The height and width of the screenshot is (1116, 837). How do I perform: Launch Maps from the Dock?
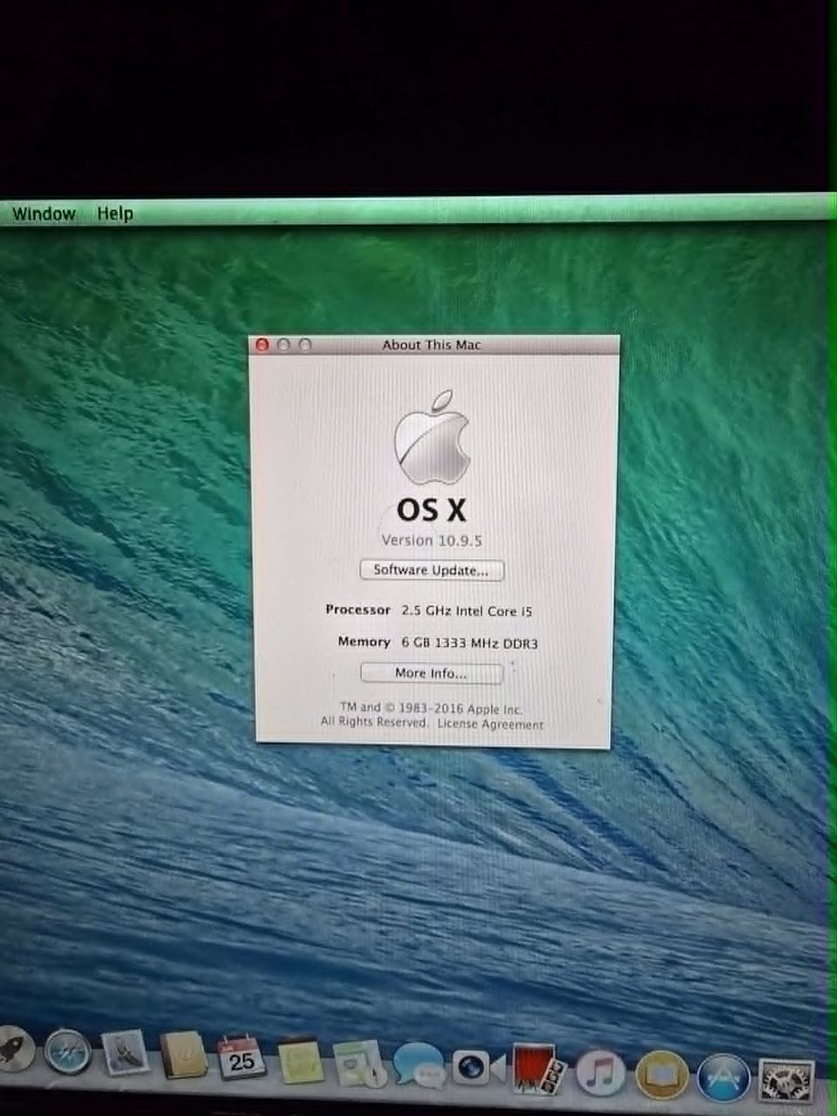click(359, 1063)
